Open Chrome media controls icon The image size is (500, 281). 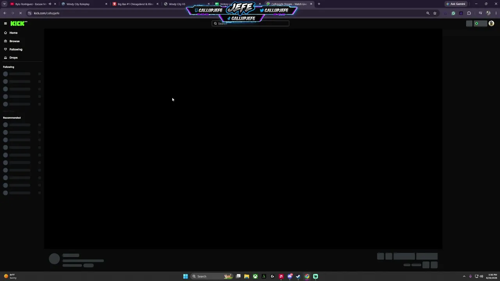480,13
